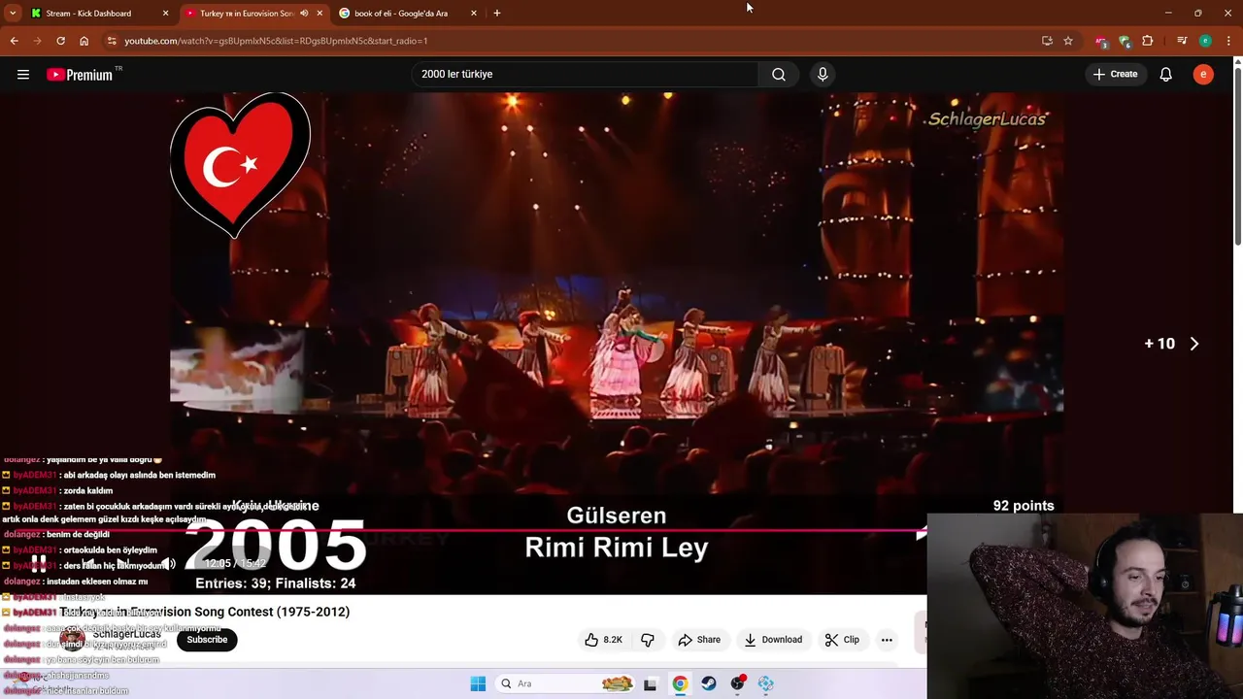Screen dimensions: 1243x699
Task: Click the video title text
Action: (x=205, y=612)
